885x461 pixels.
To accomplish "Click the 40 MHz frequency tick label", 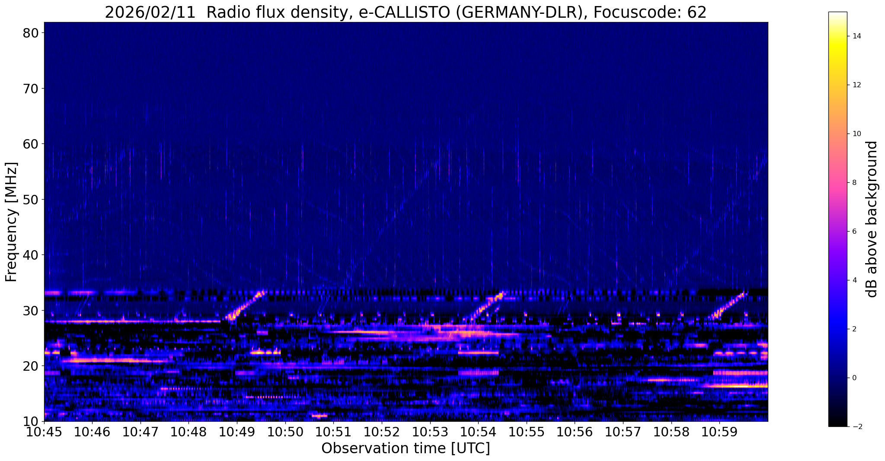I will point(31,255).
